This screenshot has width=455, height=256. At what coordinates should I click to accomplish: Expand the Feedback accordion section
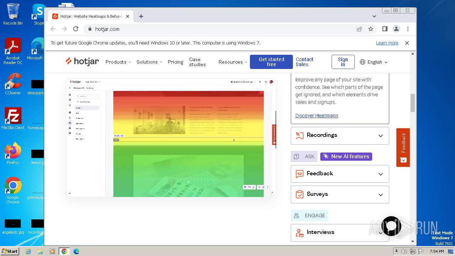pyautogui.click(x=340, y=174)
